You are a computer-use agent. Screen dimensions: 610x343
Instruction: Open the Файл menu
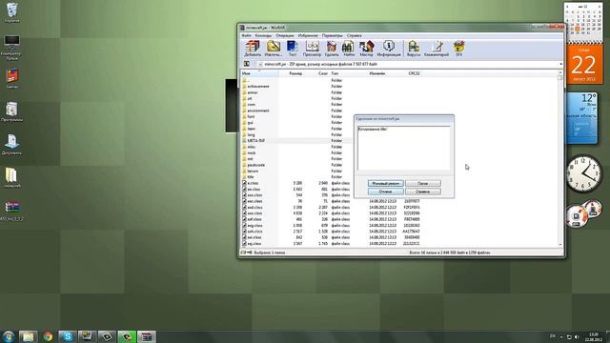click(246, 35)
